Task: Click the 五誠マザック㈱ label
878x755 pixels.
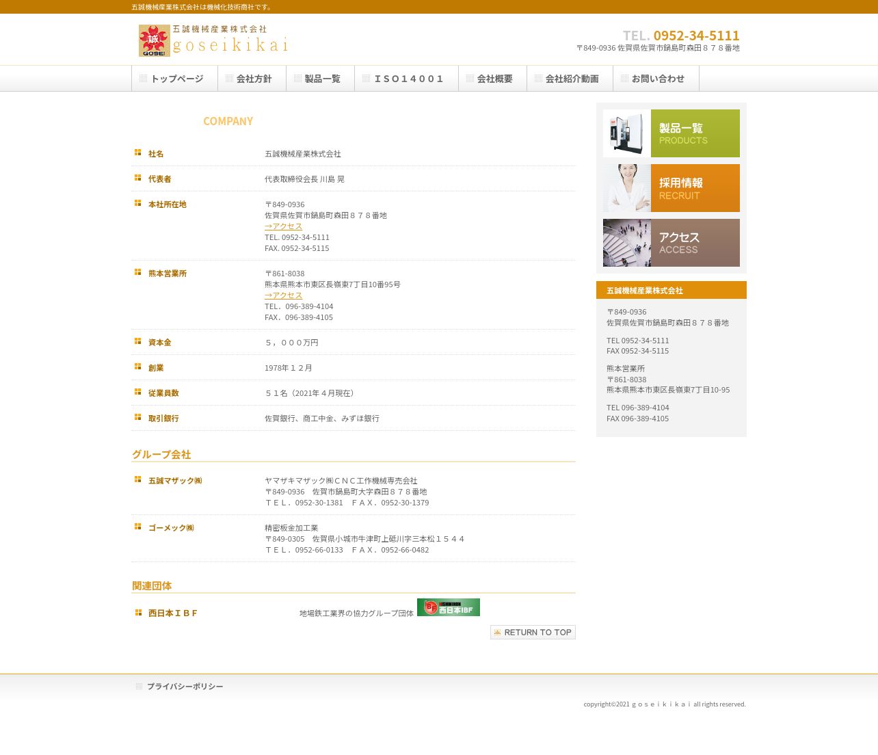Action: pos(175,481)
